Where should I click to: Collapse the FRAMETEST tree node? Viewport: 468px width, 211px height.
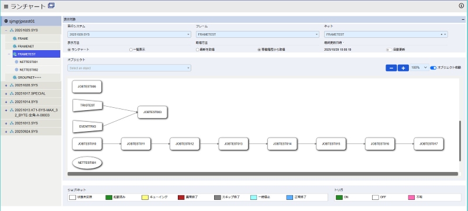(9, 54)
